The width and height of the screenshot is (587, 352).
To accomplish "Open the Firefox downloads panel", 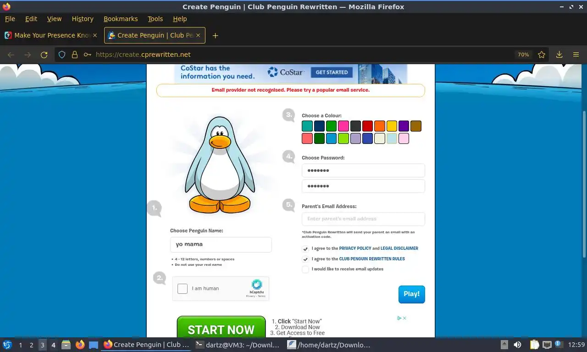I will tap(559, 55).
